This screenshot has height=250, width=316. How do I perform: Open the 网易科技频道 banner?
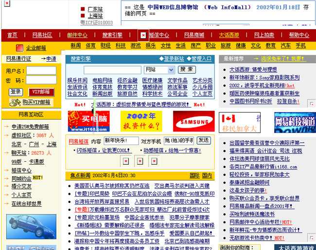tap(295, 122)
